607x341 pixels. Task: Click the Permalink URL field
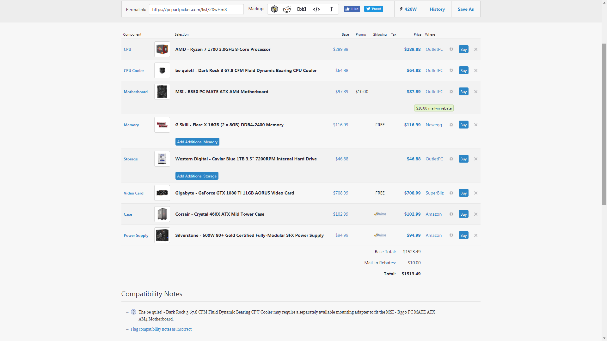tap(196, 9)
